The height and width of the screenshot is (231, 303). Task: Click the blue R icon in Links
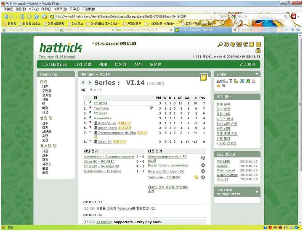(x=242, y=81)
